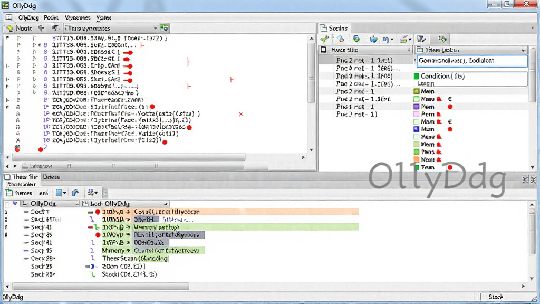The height and width of the screenshot is (304, 540).
Task: Click the am button in the lower toolbar
Action: coord(43,193)
